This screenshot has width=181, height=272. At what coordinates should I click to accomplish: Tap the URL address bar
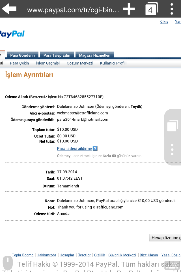coord(73,10)
